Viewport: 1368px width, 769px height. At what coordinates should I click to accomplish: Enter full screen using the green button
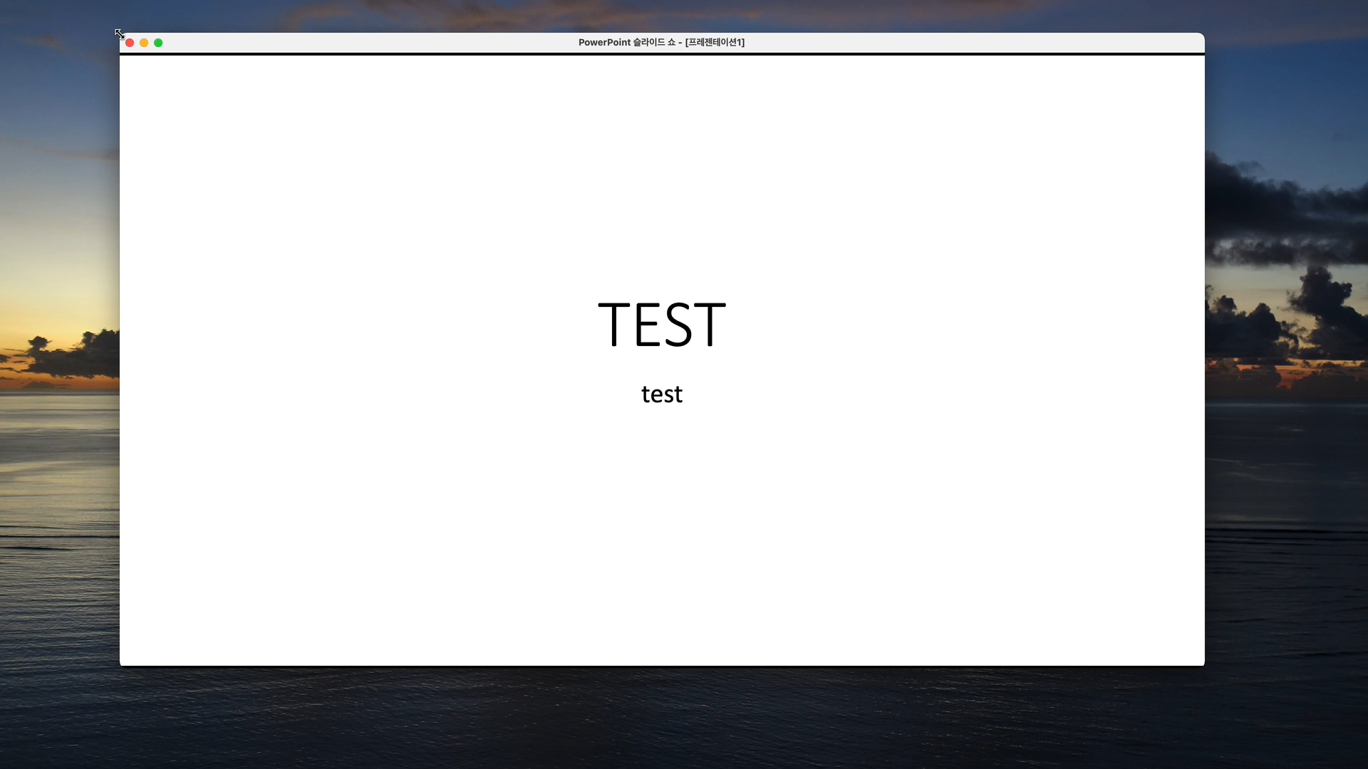pyautogui.click(x=158, y=43)
